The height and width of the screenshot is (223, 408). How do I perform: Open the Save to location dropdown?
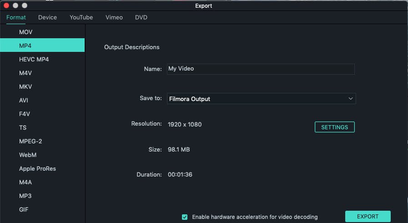[261, 99]
